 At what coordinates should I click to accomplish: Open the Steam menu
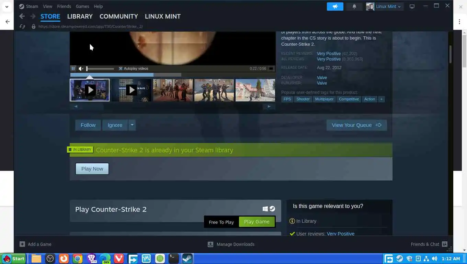tap(29, 6)
